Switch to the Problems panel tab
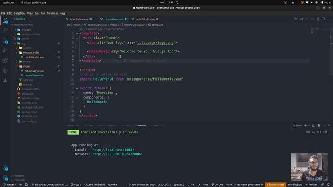Image resolution: width=333 pixels, height=187 pixels. (x=73, y=126)
